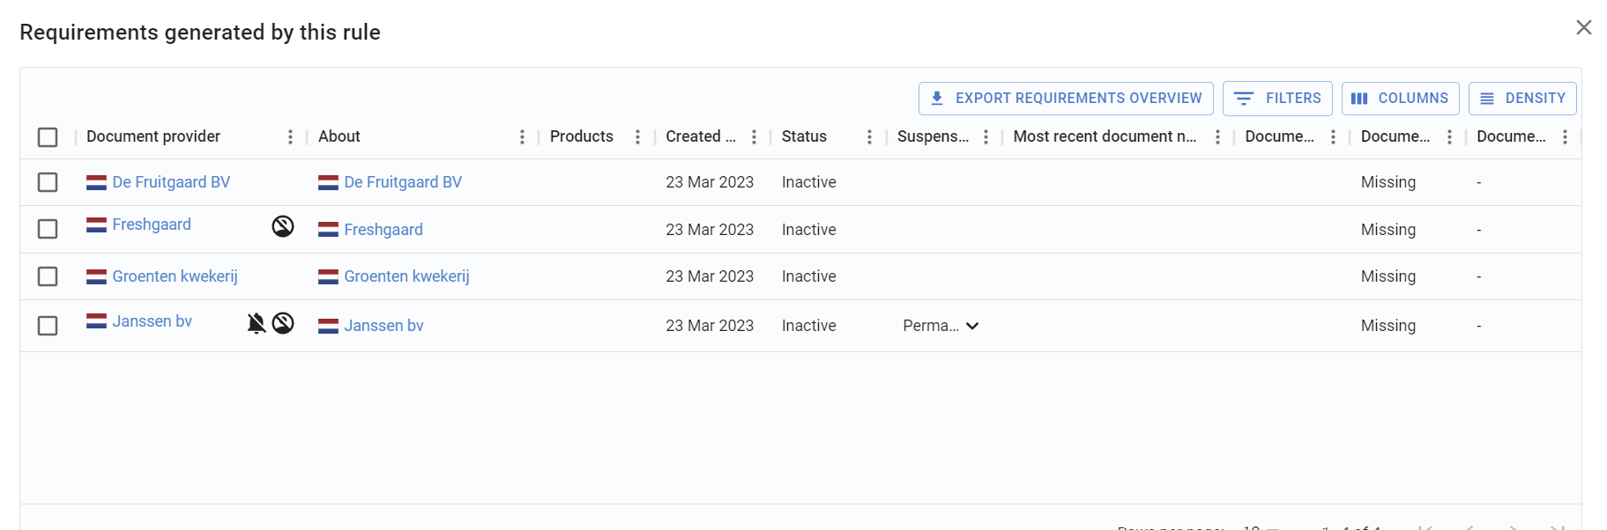
Task: Follow Groenten kwekerij link in About column
Action: (x=407, y=276)
